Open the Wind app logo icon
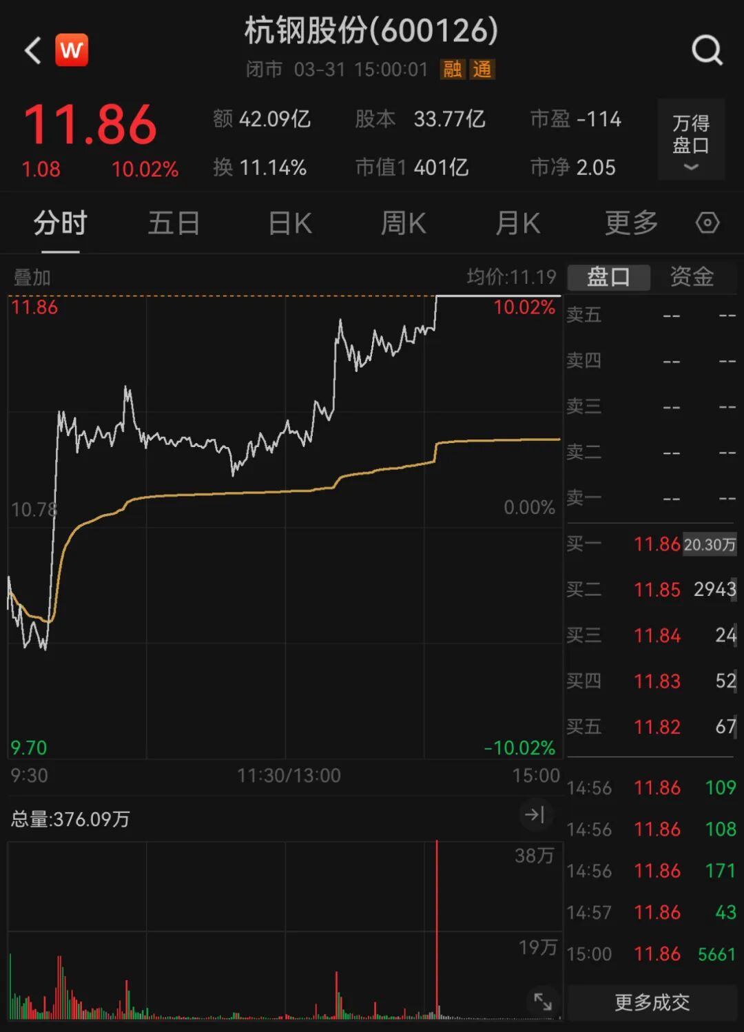The height and width of the screenshot is (1032, 744). coord(72,49)
